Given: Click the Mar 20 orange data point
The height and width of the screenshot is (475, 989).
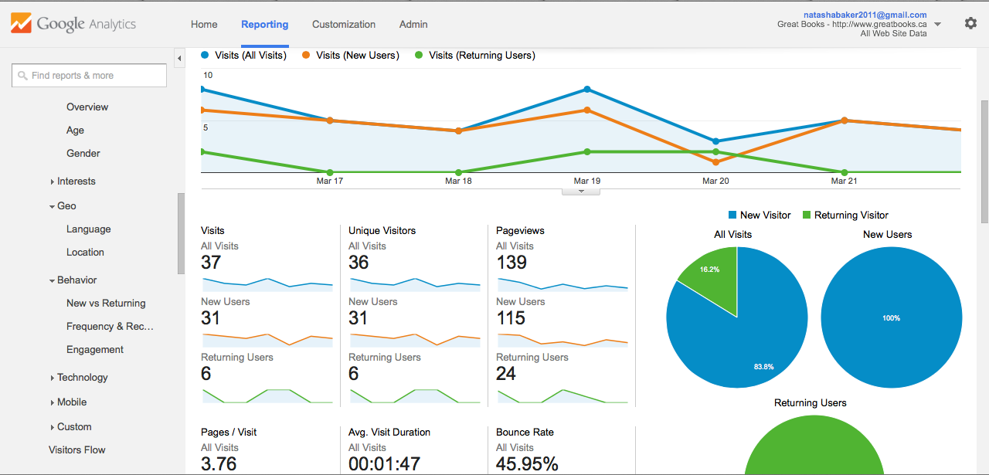Looking at the screenshot, I should pos(715,162).
